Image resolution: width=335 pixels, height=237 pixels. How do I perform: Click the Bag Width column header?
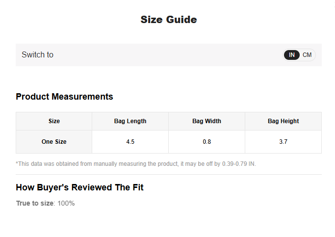coord(206,121)
